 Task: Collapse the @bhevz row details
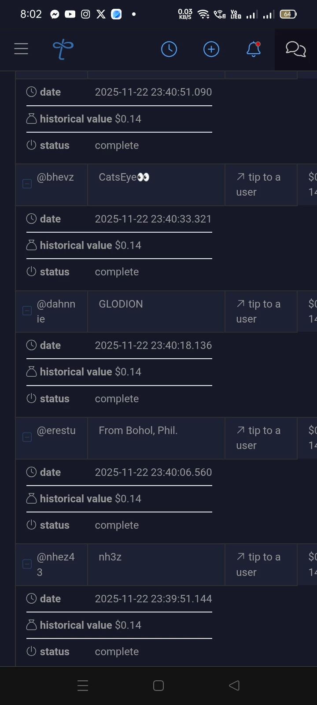pos(27,184)
